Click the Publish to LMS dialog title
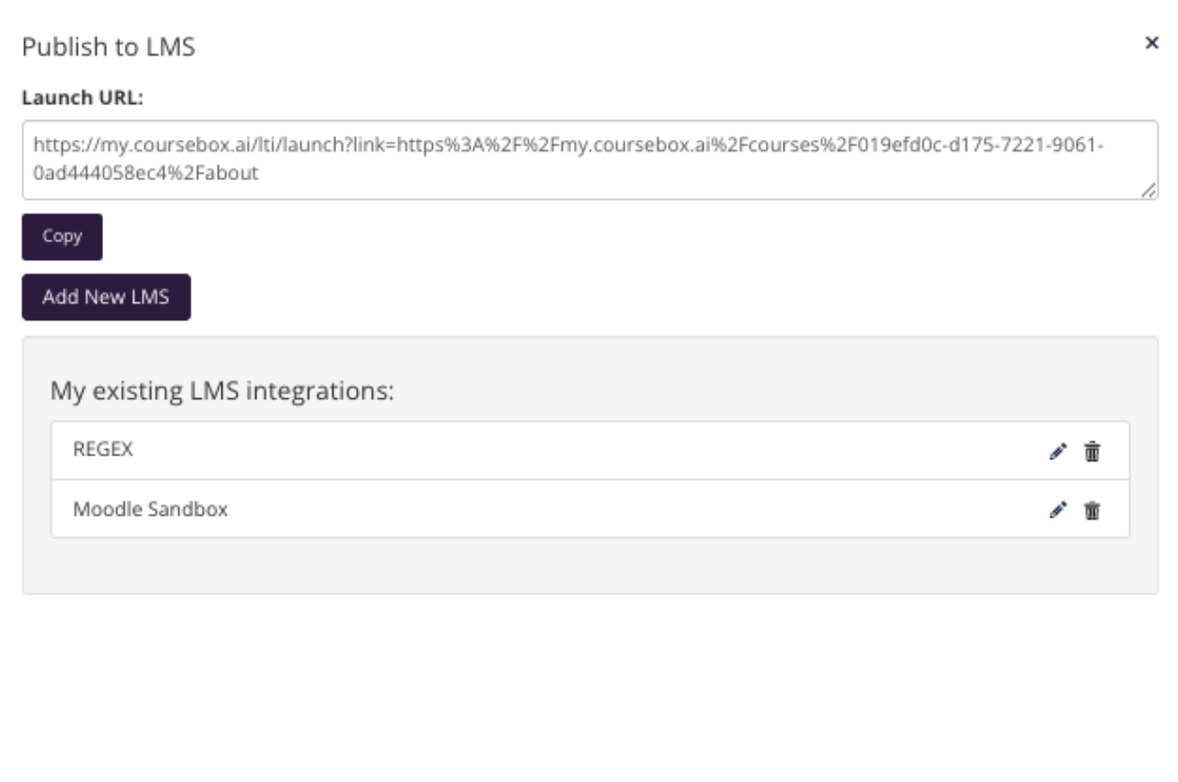This screenshot has height=782, width=1178. [108, 47]
